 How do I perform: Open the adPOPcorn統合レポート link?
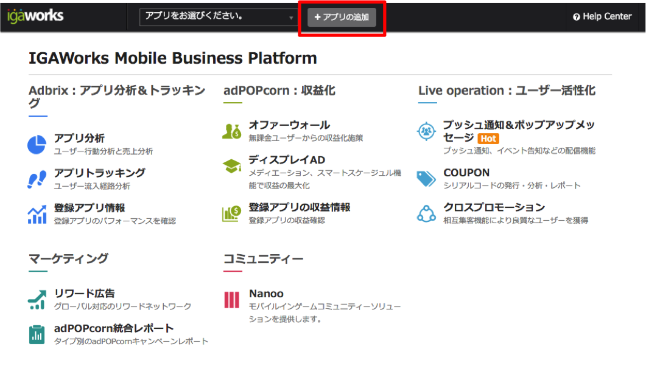point(114,328)
